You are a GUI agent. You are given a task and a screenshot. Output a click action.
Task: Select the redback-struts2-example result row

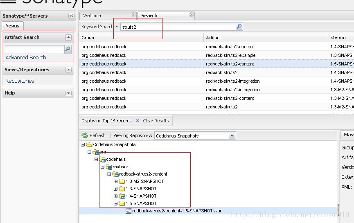[x=216, y=55]
